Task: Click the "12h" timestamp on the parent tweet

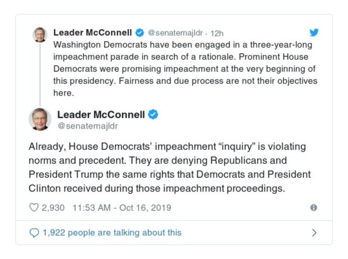Action: [217, 33]
